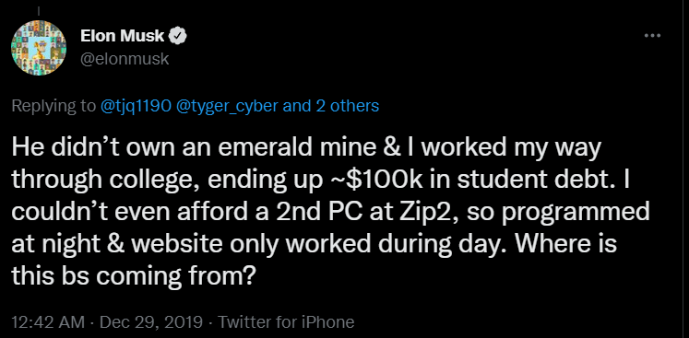This screenshot has height=338, width=689.
Task: Click the verified badge beside Elon Musk
Action: coord(178,37)
